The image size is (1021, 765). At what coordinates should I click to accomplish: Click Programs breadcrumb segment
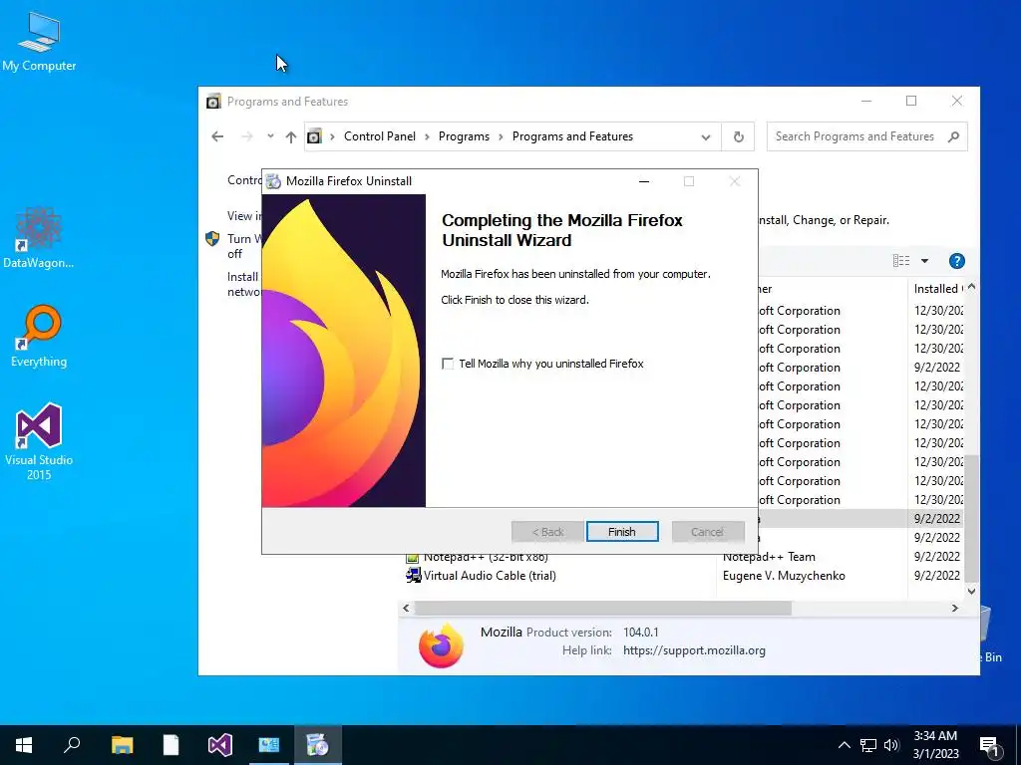pyautogui.click(x=464, y=136)
